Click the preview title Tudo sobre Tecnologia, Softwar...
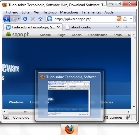 pyautogui.click(x=72, y=77)
